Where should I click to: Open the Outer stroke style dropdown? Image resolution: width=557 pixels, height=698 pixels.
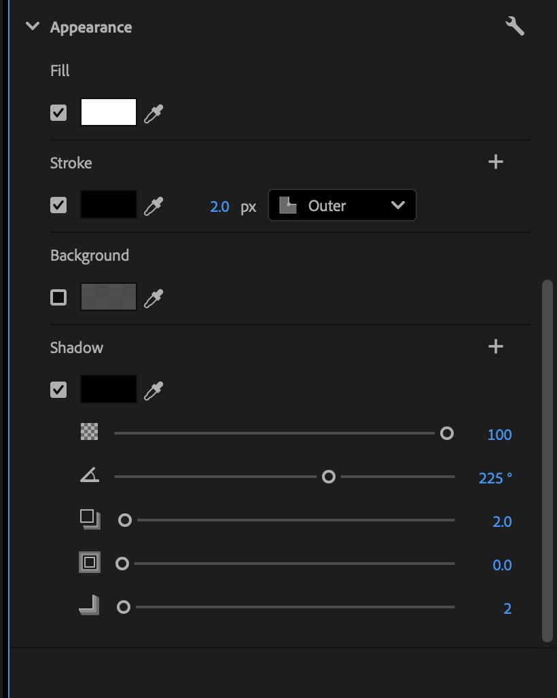[x=342, y=205]
